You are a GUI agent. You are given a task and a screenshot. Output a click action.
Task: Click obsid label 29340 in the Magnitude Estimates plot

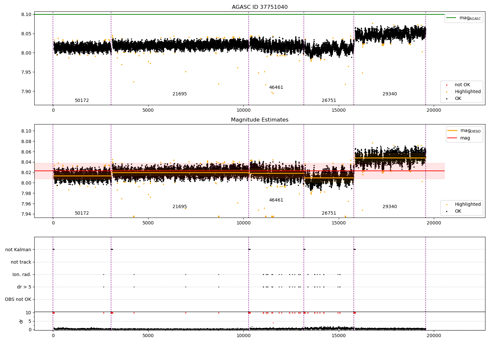click(x=390, y=207)
